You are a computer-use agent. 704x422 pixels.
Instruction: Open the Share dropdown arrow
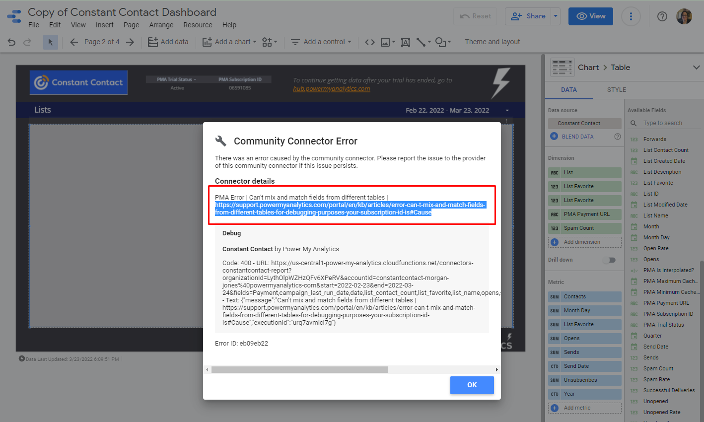[x=556, y=16]
